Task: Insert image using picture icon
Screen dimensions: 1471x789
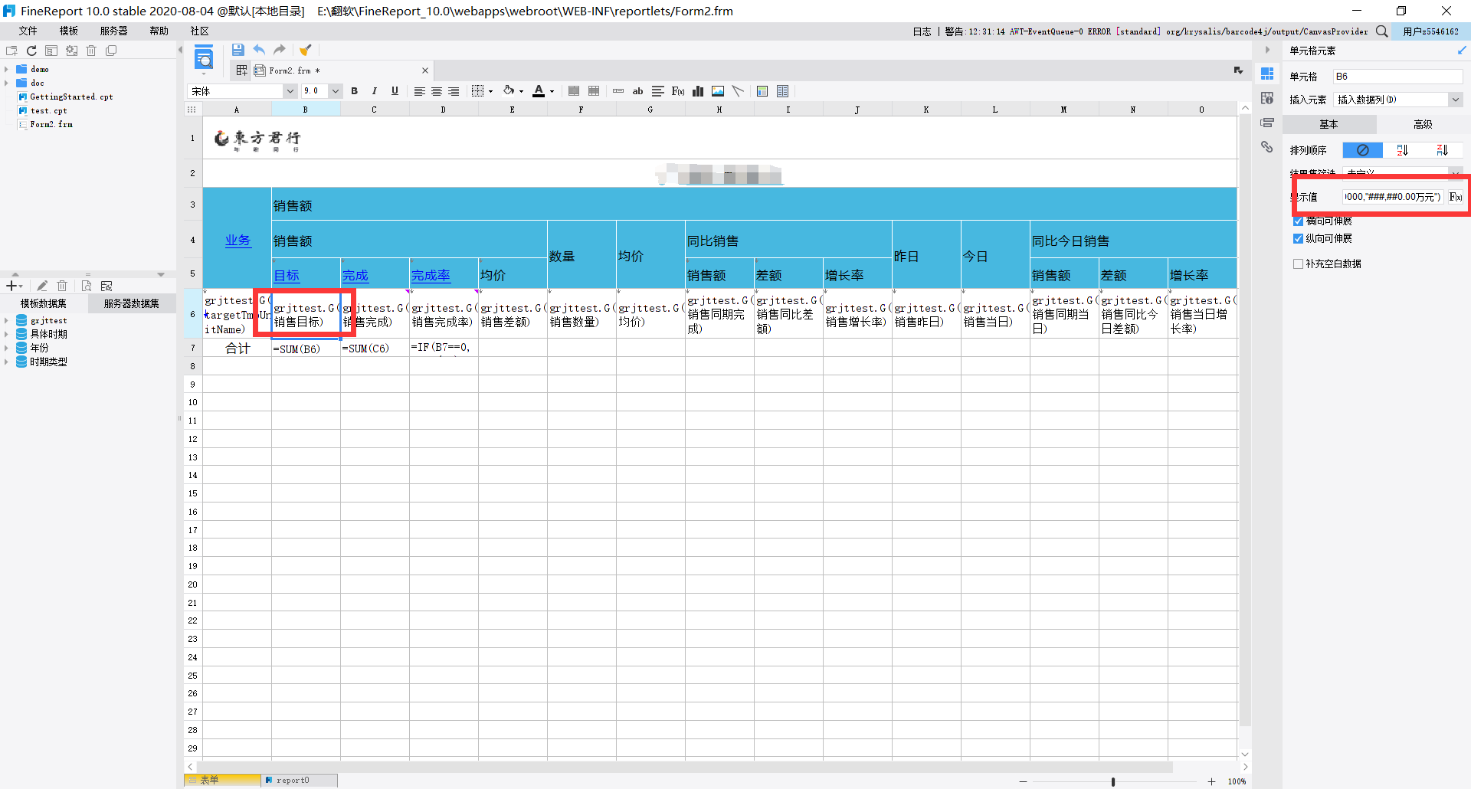Action: tap(718, 91)
